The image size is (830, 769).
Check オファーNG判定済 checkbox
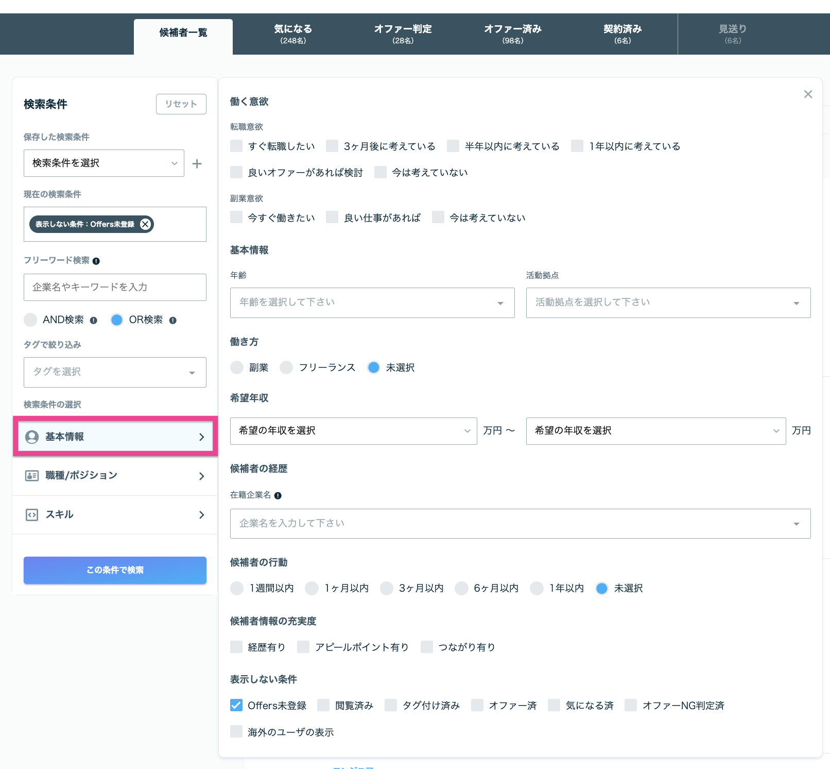click(x=631, y=705)
